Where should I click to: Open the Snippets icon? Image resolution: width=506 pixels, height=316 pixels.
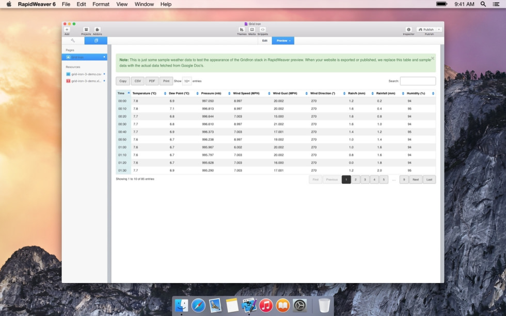[263, 29]
